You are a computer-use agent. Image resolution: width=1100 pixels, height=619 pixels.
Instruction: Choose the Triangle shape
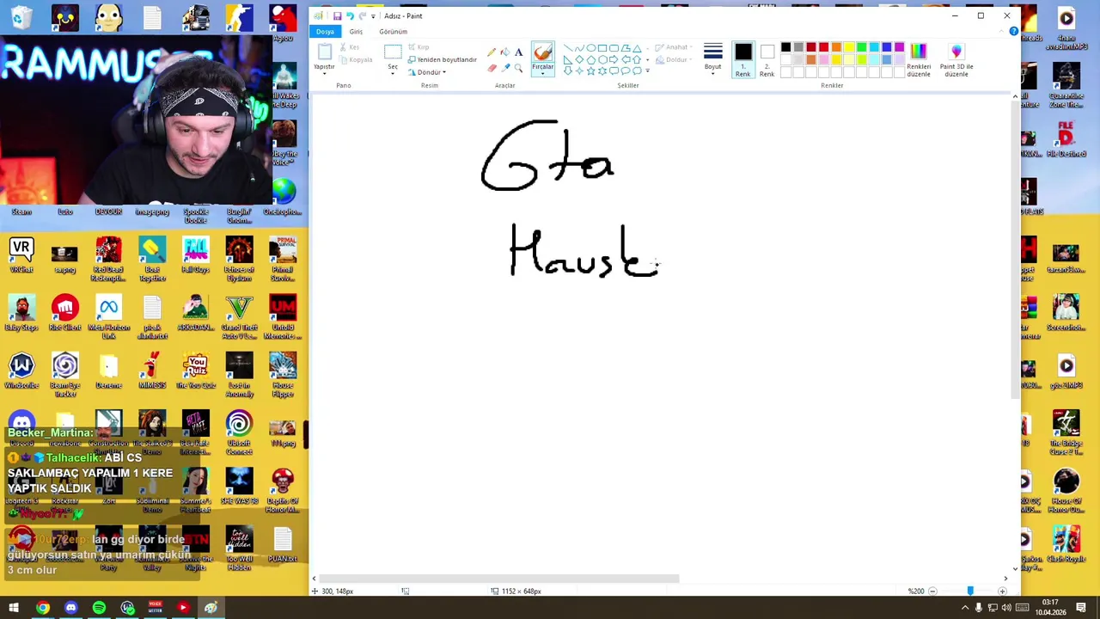tap(637, 48)
